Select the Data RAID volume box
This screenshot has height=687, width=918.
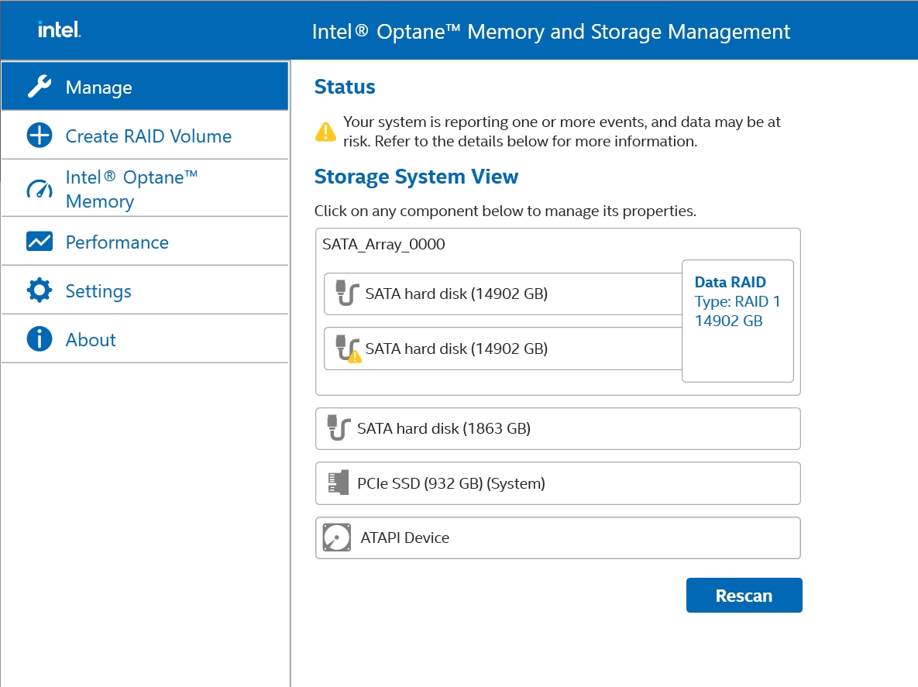click(737, 321)
